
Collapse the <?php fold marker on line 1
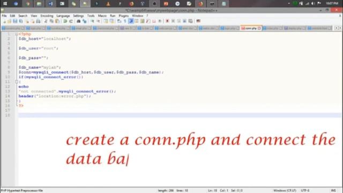pos(17,34)
